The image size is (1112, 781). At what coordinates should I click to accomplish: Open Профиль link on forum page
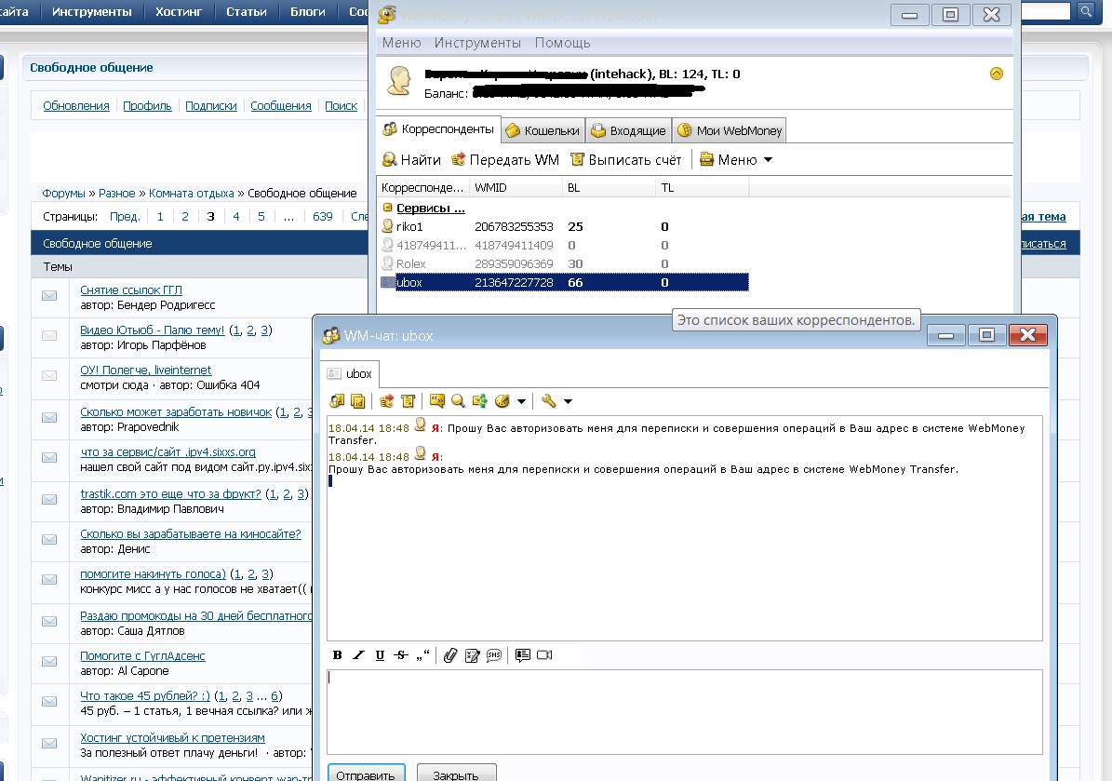tap(148, 106)
